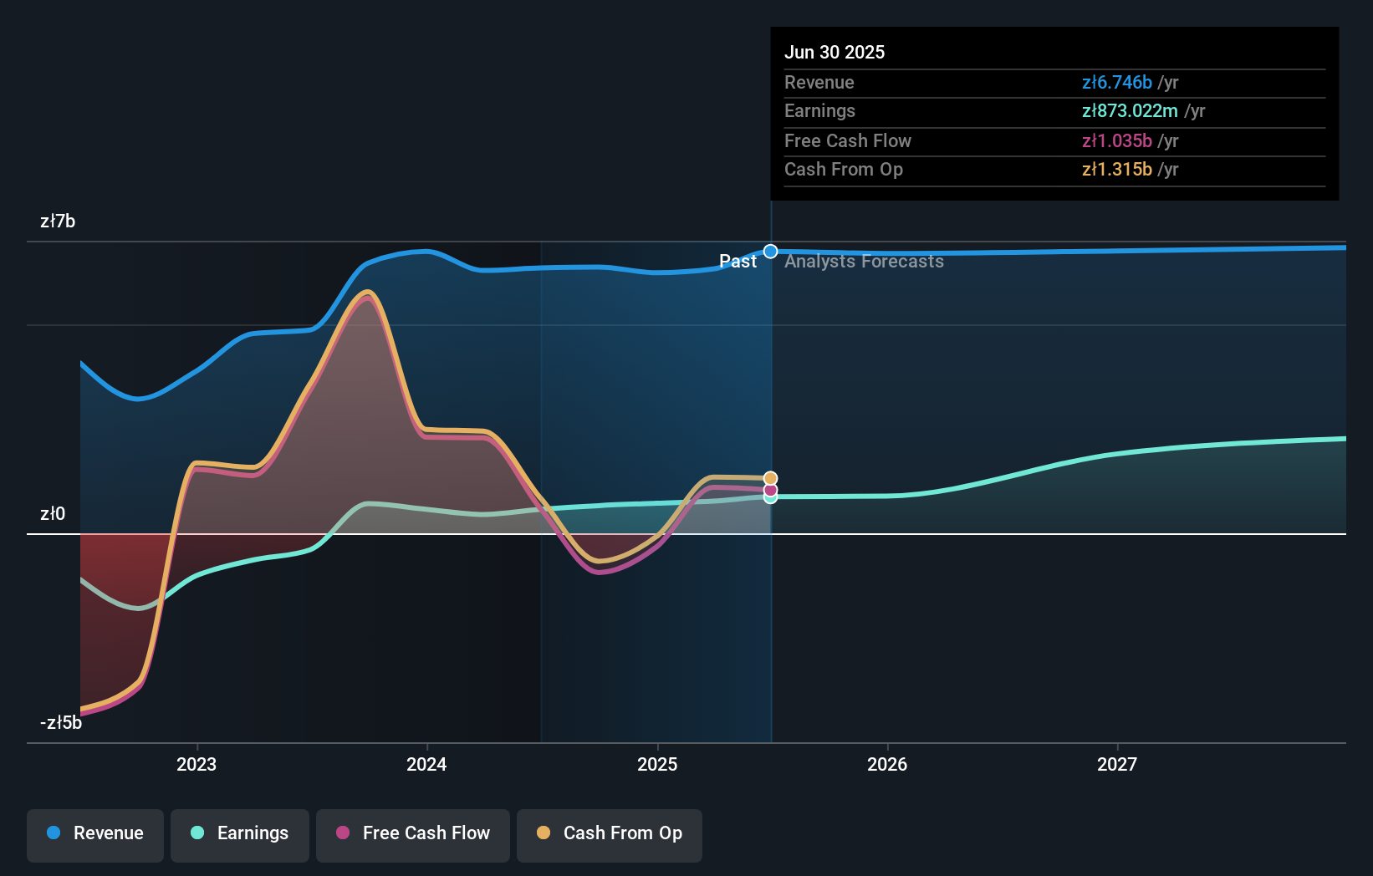Click the zł873.022m earnings value in tooltip
This screenshot has height=876, width=1373.
pyautogui.click(x=1130, y=110)
